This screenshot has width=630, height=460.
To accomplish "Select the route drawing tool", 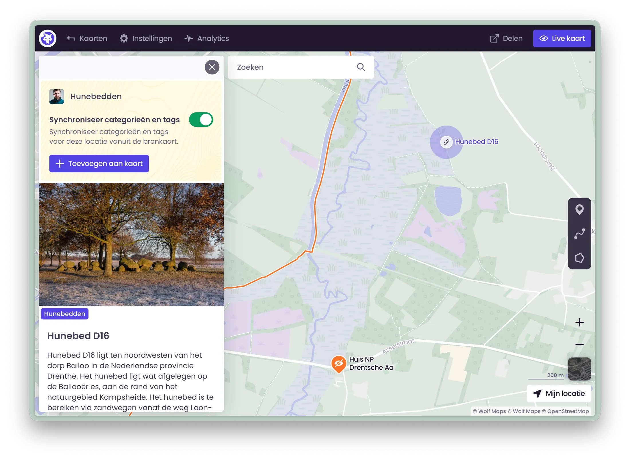I will pos(580,234).
